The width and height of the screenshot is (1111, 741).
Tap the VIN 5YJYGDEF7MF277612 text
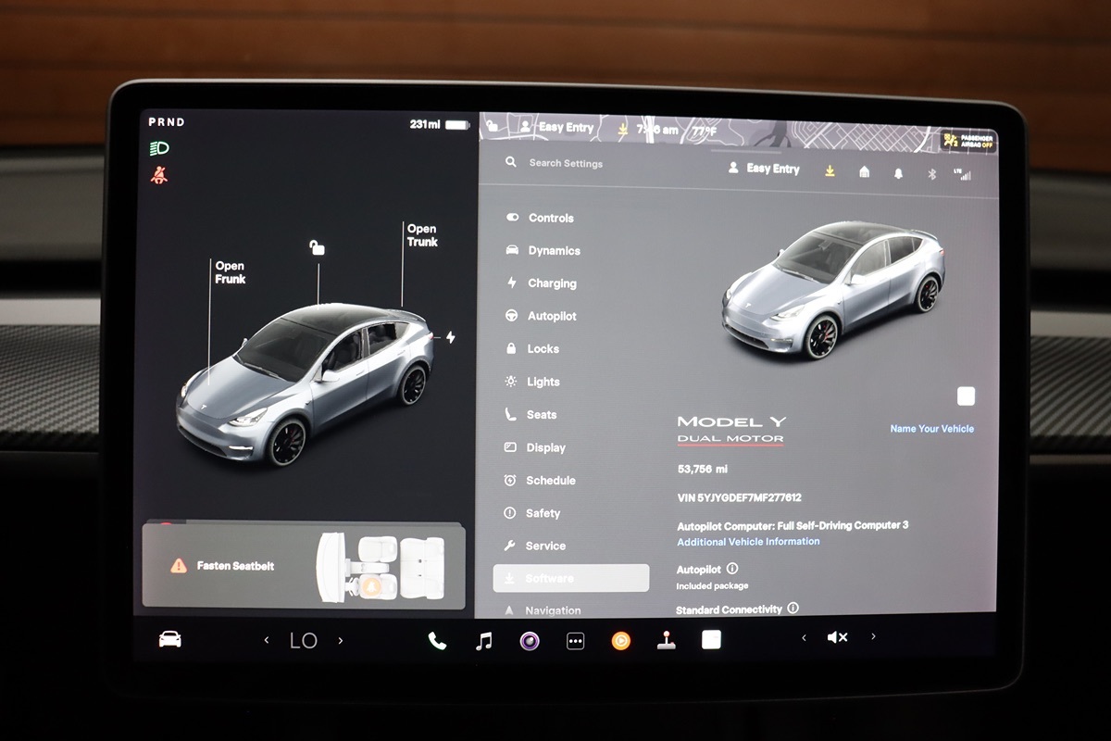(739, 497)
